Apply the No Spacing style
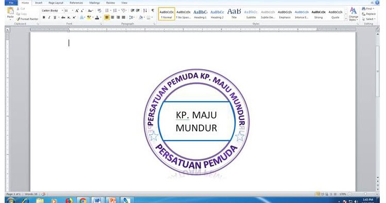 pos(183,14)
